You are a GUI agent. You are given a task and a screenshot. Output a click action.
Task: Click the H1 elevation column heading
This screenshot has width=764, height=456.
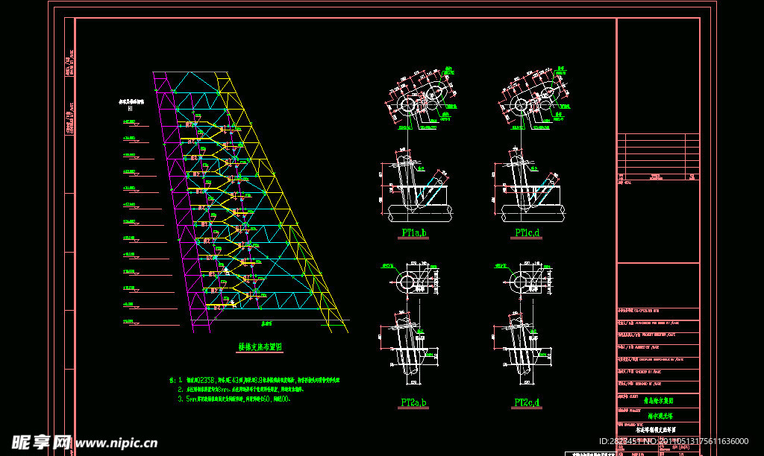(x=131, y=107)
